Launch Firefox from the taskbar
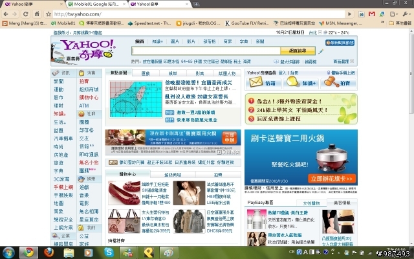The image size is (414, 259). [x=49, y=253]
